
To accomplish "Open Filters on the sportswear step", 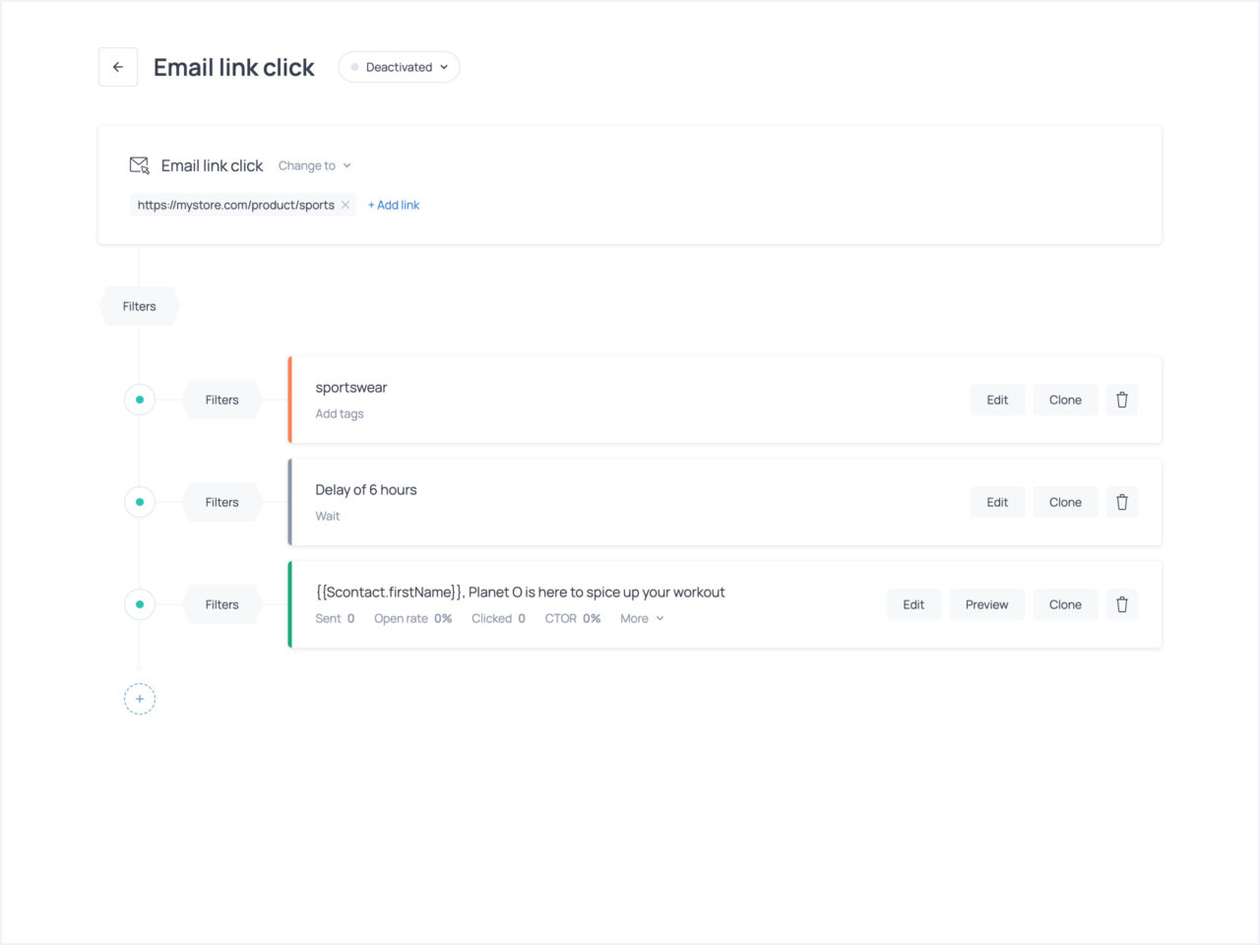I will pos(220,400).
